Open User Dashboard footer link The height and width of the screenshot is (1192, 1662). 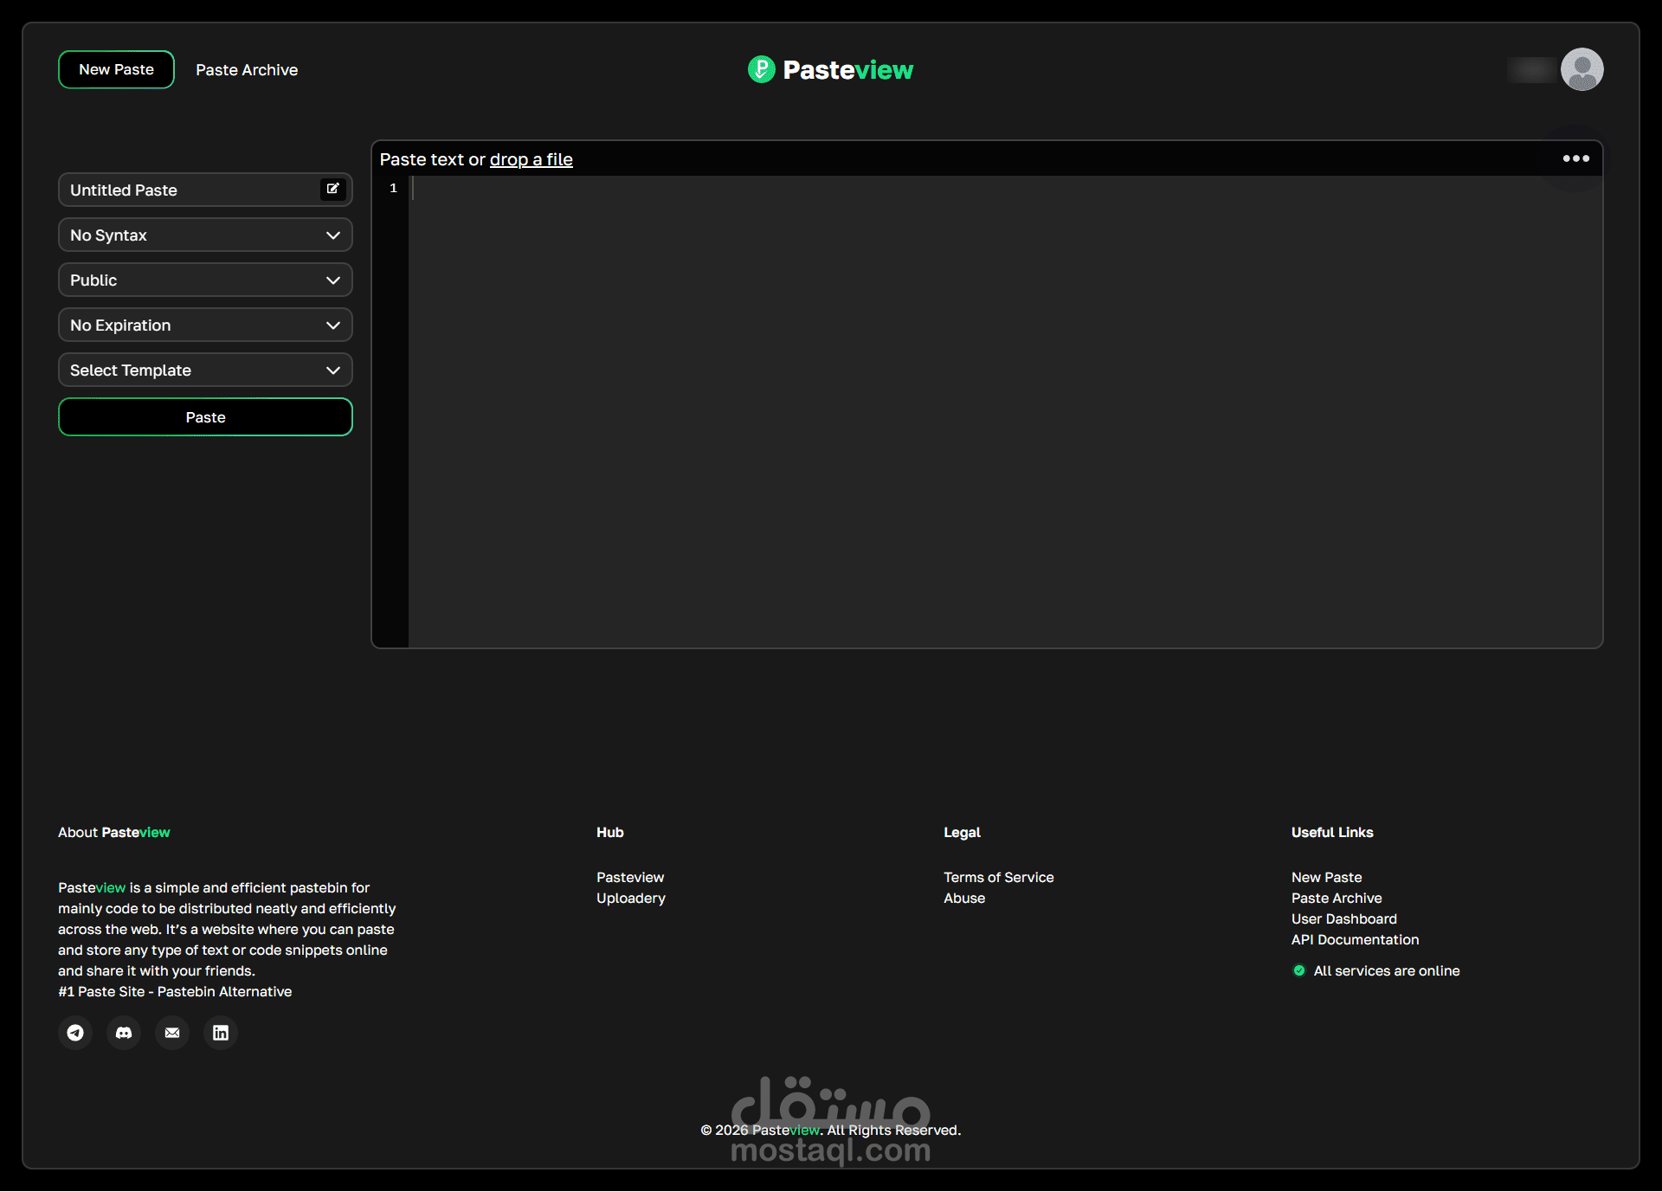tap(1344, 918)
